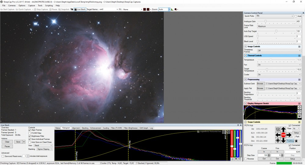Click the scope move left arrow
Viewport: 305px width, 165px height.
point(278,135)
